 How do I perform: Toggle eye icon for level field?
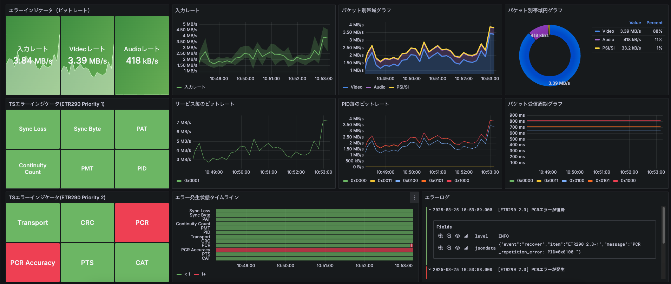point(457,236)
